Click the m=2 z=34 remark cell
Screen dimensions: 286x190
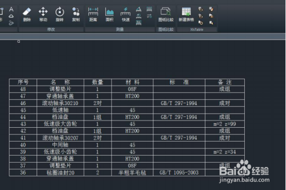225,152
